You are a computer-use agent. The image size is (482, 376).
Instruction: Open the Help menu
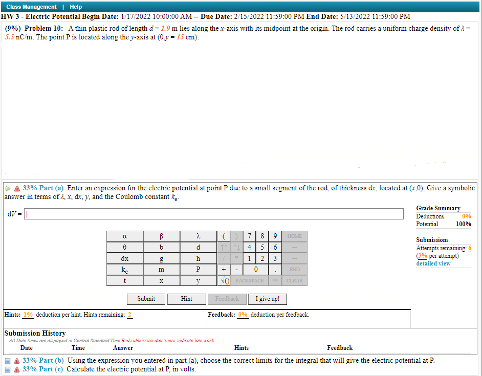click(x=76, y=7)
